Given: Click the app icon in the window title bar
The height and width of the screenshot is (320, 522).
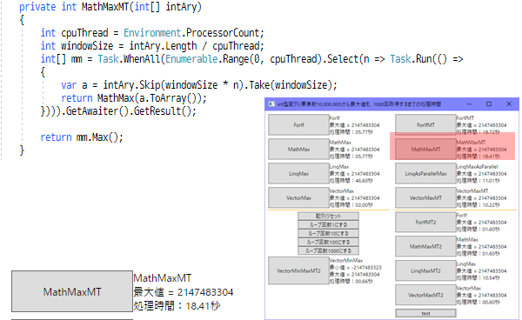Looking at the screenshot, I should click(x=271, y=104).
